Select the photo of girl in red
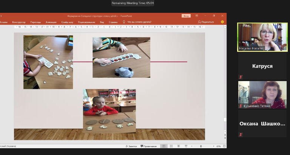Image resolution: width=290 pixels, height=155 pixels. click(x=109, y=111)
